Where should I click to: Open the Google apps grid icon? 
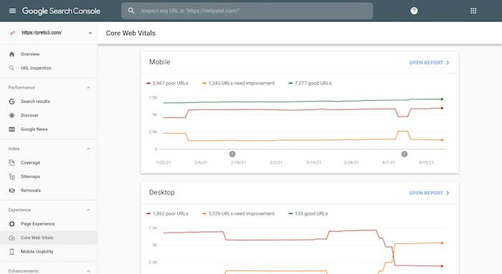[x=473, y=11]
